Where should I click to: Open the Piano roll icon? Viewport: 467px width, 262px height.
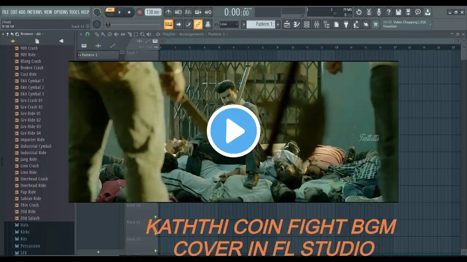(x=297, y=24)
